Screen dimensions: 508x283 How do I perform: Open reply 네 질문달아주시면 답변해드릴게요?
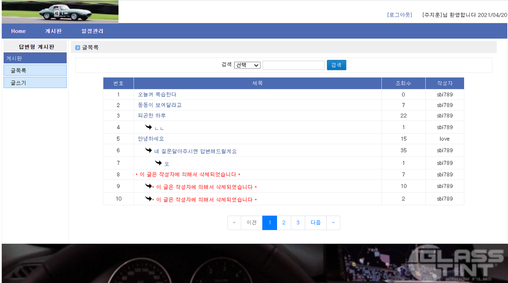click(196, 151)
